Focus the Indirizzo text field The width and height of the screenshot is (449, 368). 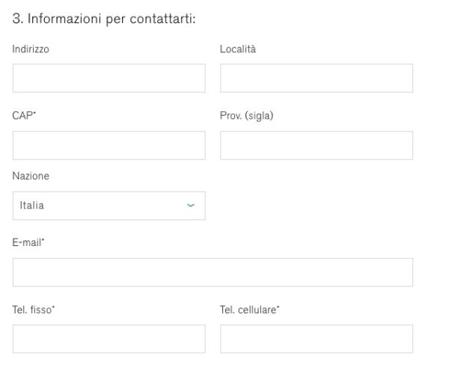(109, 78)
